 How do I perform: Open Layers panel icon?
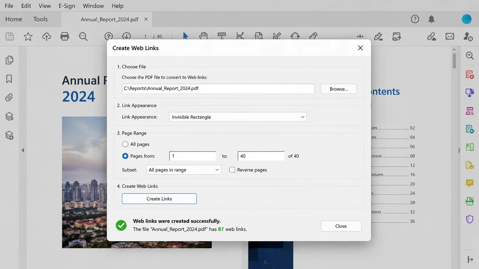pos(9,116)
